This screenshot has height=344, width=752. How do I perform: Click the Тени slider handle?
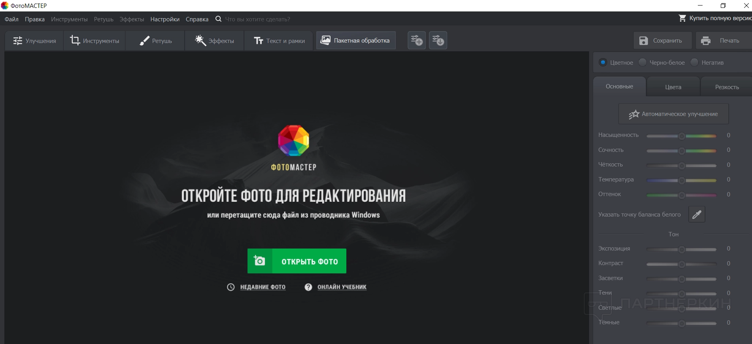point(682,294)
